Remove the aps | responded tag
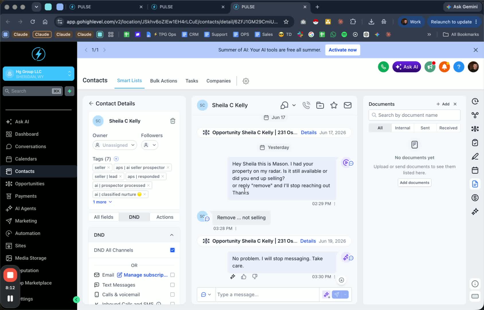This screenshot has height=310, width=484. pos(163,177)
